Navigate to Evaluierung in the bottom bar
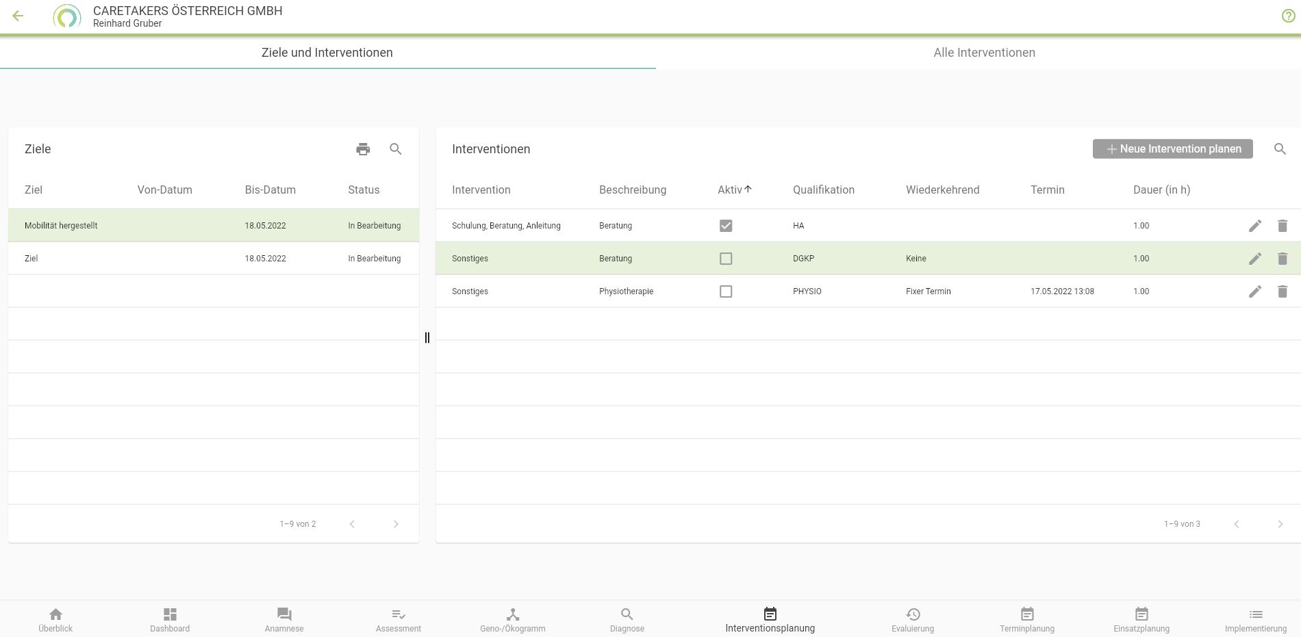This screenshot has height=637, width=1301. [x=912, y=620]
